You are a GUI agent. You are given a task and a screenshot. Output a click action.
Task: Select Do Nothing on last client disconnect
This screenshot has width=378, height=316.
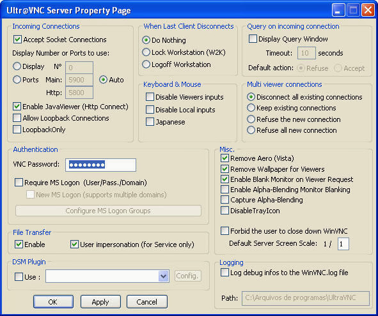pos(146,40)
